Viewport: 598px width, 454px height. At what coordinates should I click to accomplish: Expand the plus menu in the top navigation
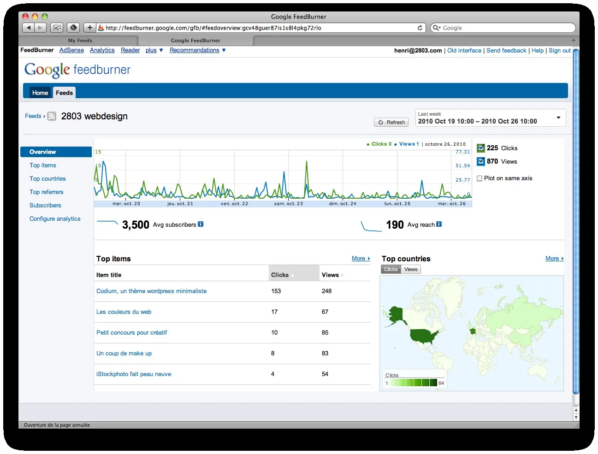pos(154,50)
